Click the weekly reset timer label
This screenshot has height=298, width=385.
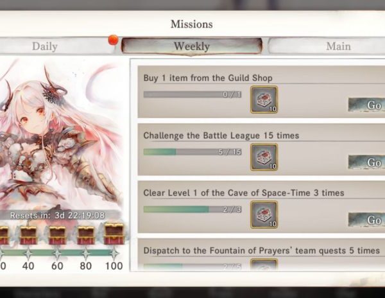(58, 215)
